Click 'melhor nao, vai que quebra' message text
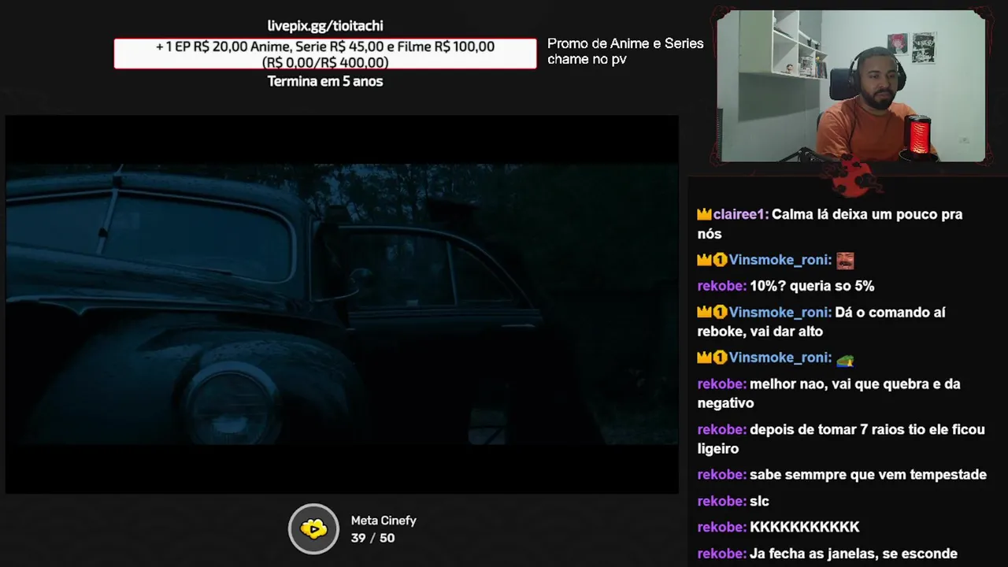This screenshot has height=567, width=1008. tap(828, 394)
